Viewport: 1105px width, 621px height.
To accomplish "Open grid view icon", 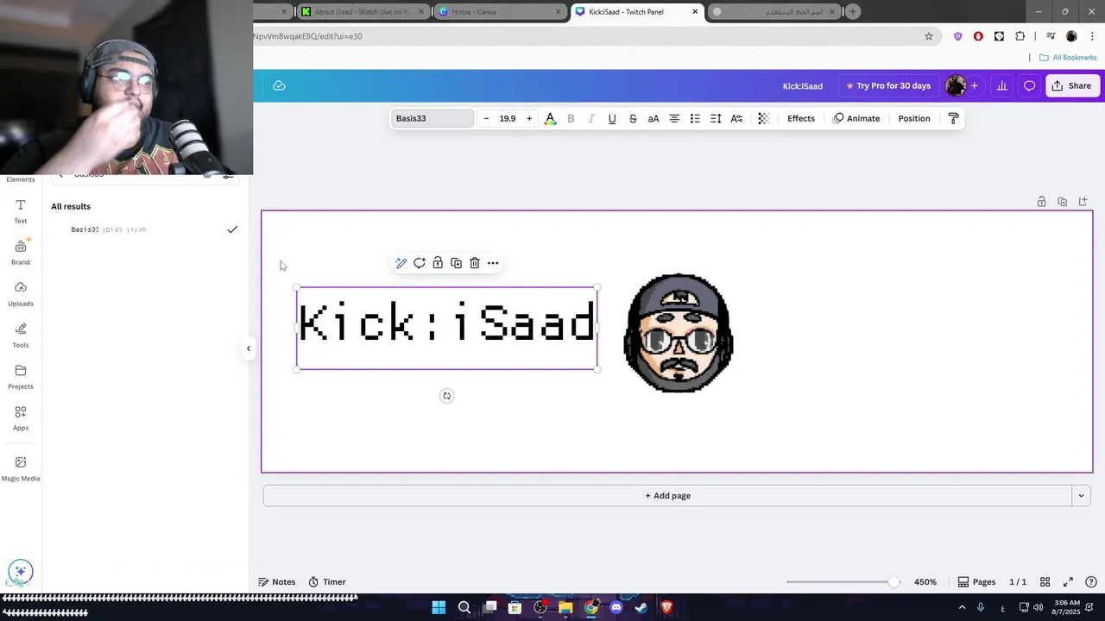I will (x=1045, y=582).
